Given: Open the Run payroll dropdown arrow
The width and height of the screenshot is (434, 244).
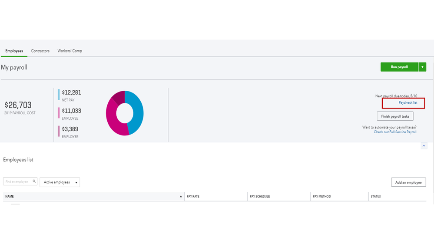Looking at the screenshot, I should coord(422,67).
